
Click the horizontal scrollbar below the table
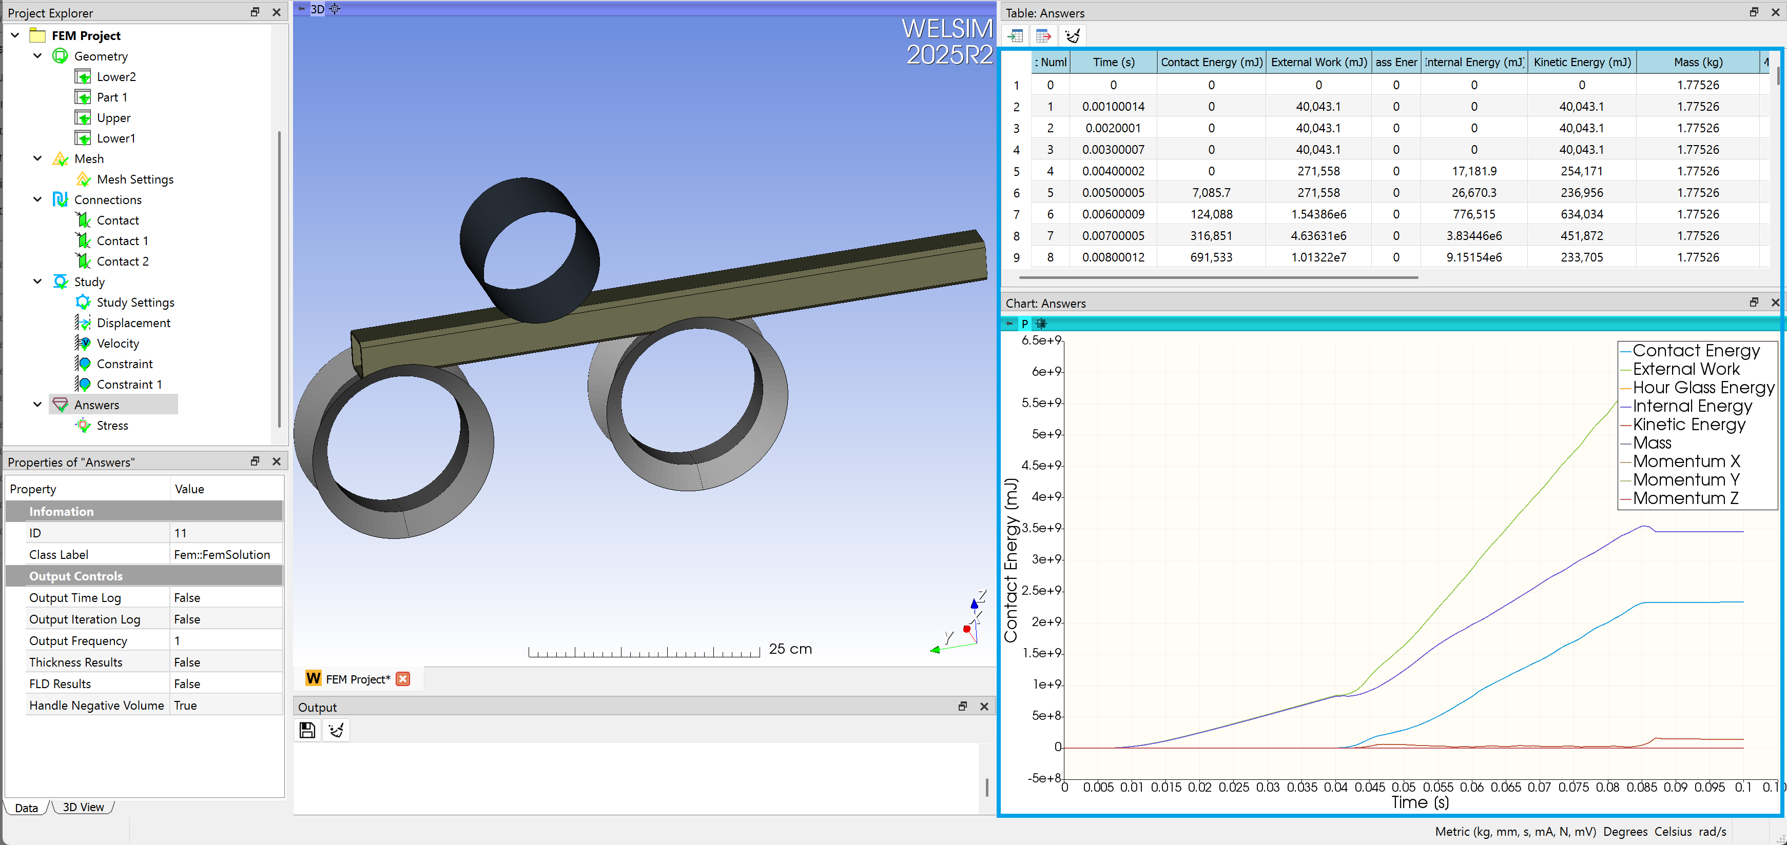[1217, 277]
